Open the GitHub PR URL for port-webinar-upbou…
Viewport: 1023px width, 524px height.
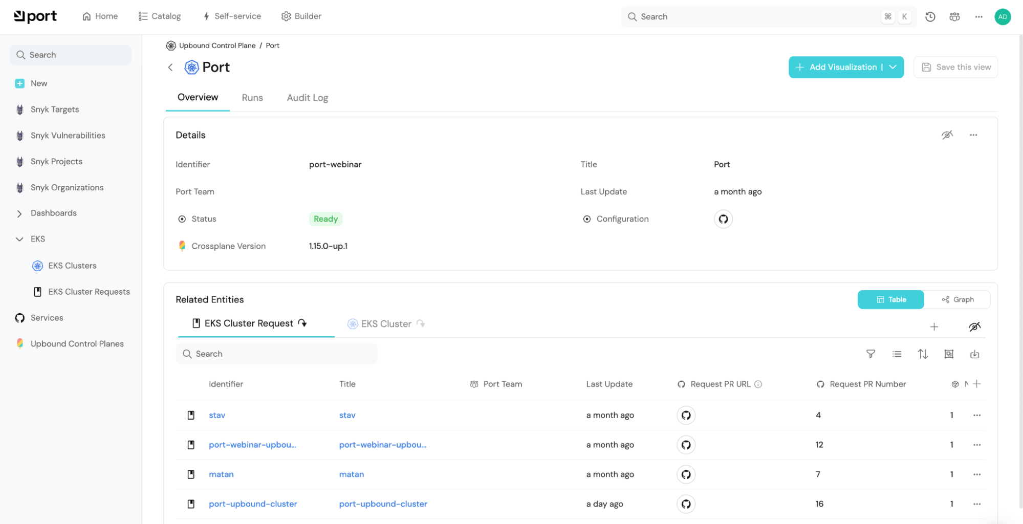pos(686,445)
